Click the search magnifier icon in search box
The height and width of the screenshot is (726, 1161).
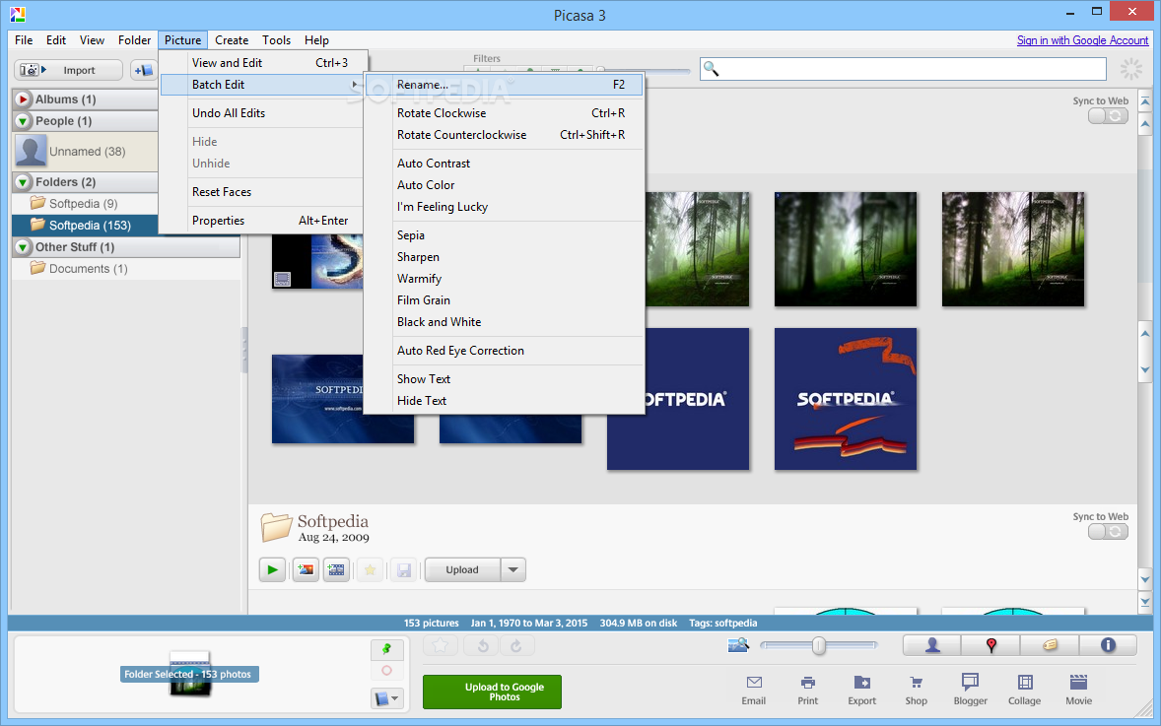[x=711, y=69]
